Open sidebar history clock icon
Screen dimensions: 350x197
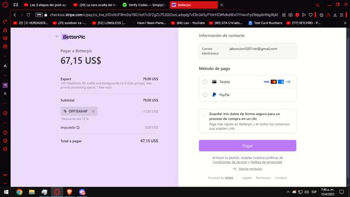tap(5, 132)
